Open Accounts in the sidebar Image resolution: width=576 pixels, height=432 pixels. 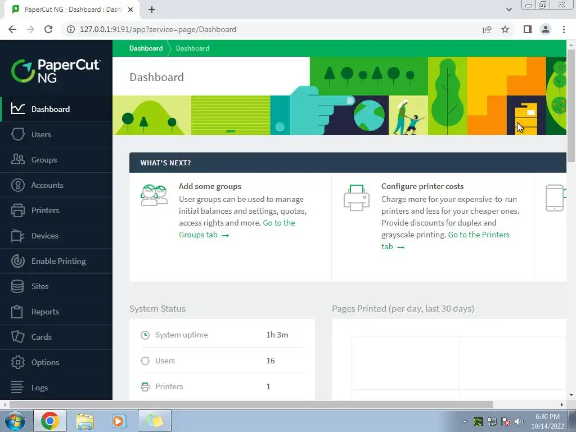(56, 185)
